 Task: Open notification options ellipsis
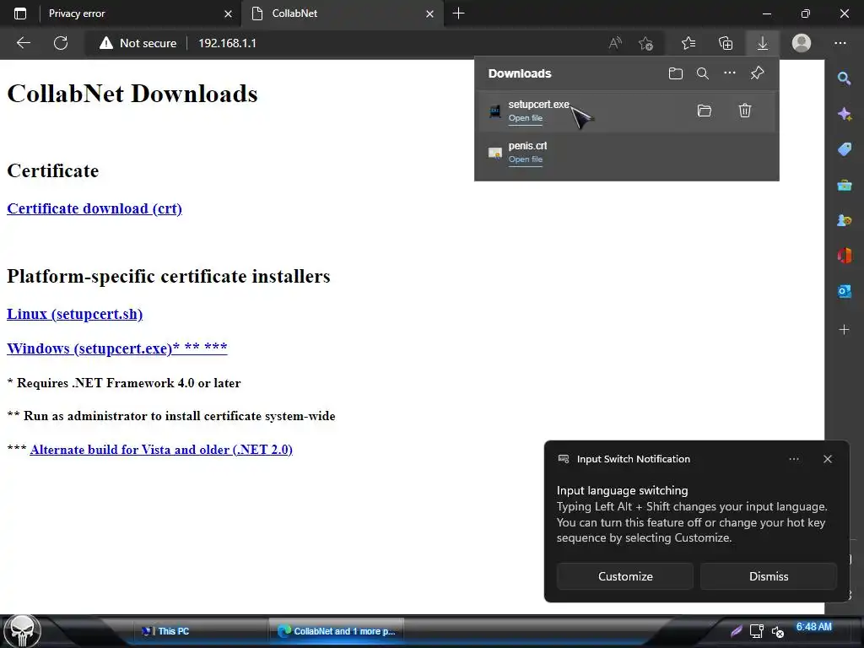tap(793, 459)
